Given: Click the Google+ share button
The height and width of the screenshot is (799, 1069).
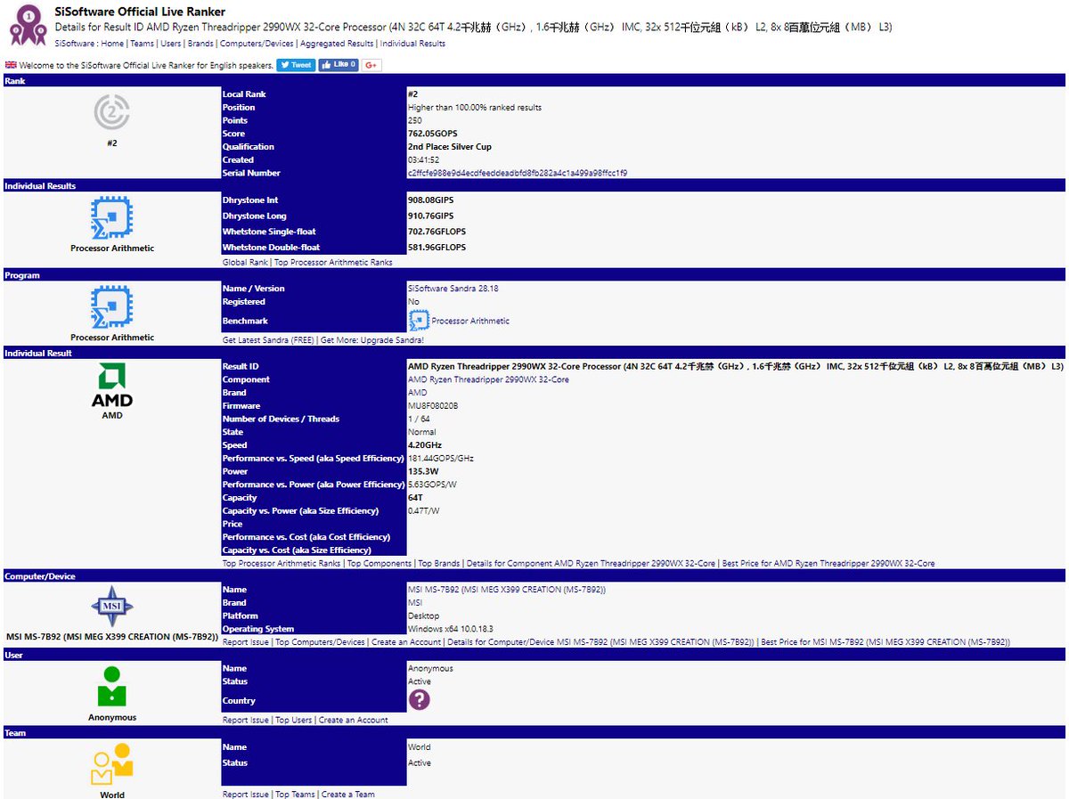Looking at the screenshot, I should pos(371,65).
